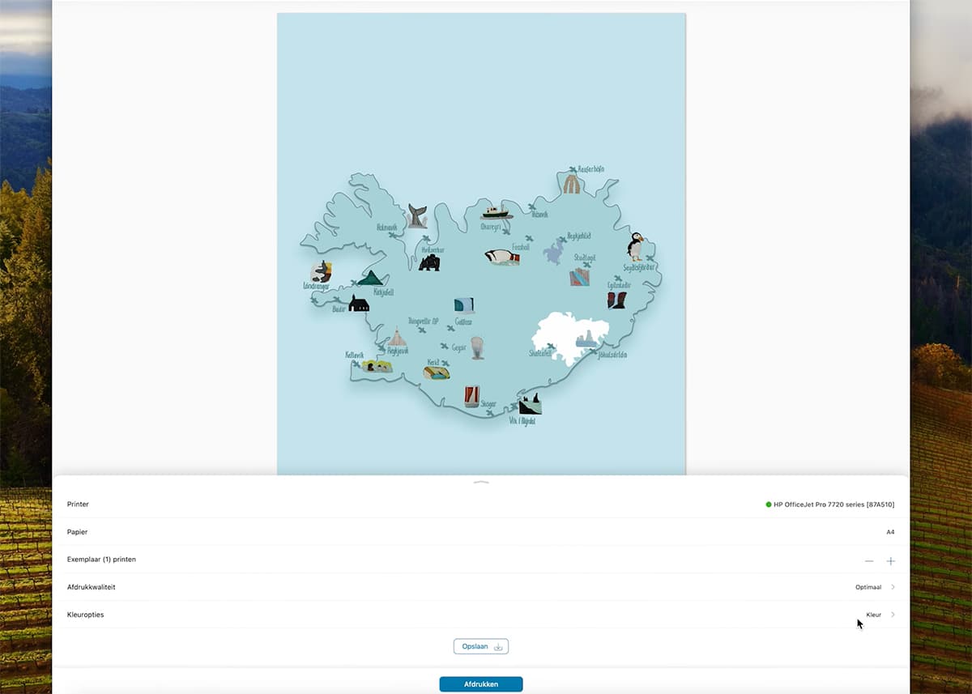972x694 pixels.
Task: Click the green printer status dot
Action: click(769, 505)
